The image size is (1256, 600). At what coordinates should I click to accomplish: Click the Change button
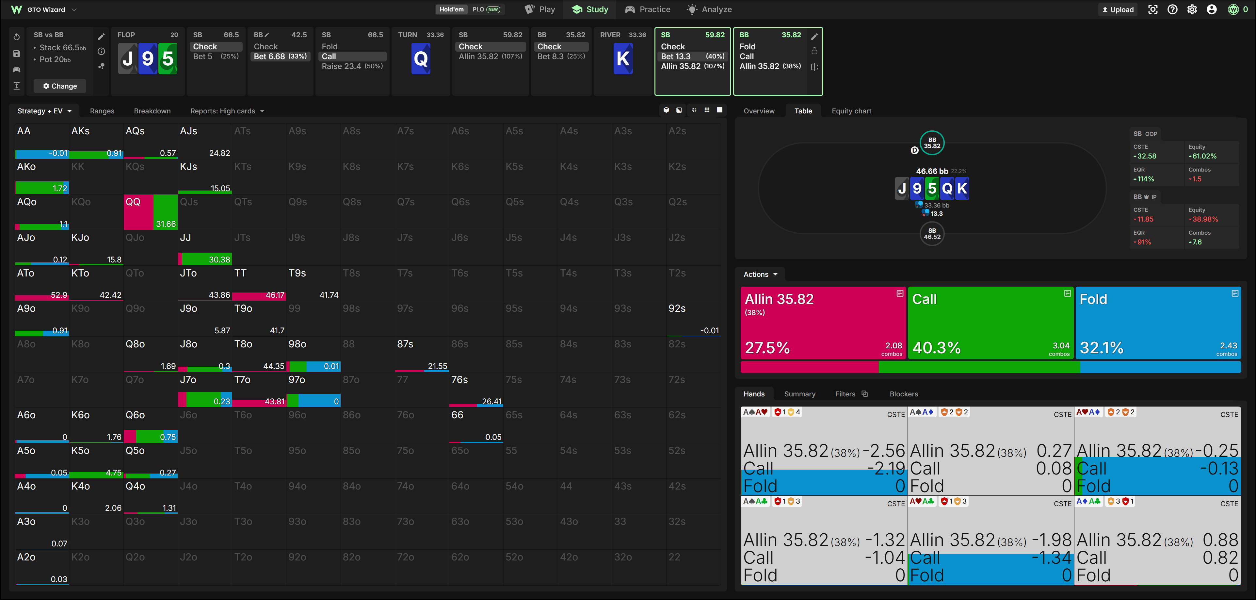coord(60,86)
